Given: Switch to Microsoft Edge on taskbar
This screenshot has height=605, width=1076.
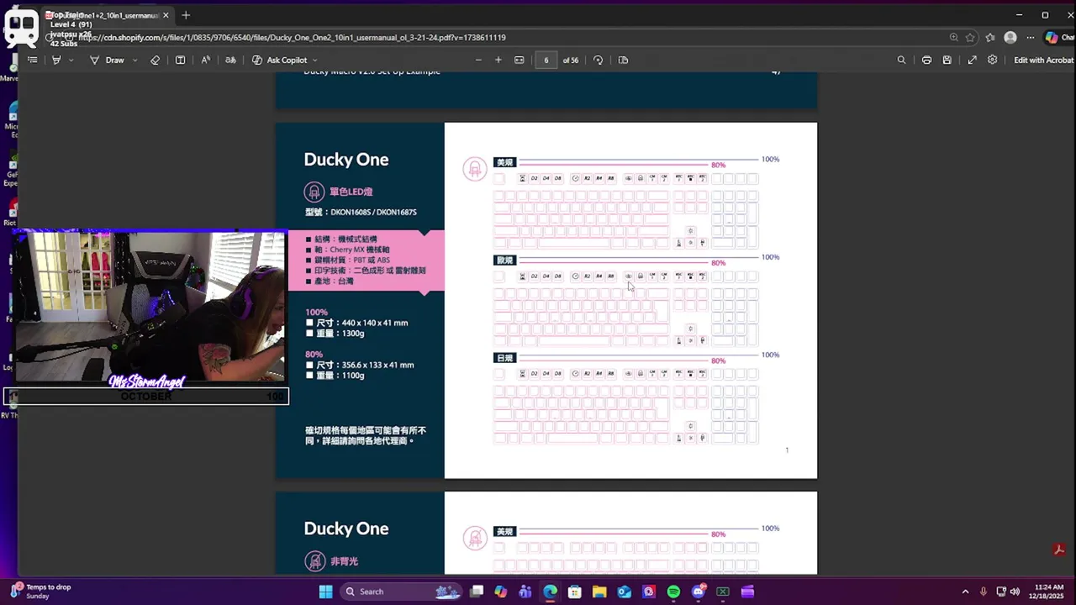Looking at the screenshot, I should [x=550, y=592].
